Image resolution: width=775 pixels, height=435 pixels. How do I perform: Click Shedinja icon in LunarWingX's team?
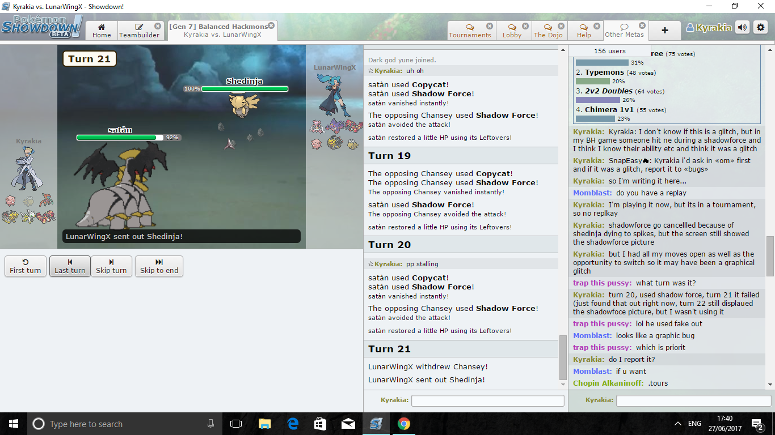tap(352, 143)
